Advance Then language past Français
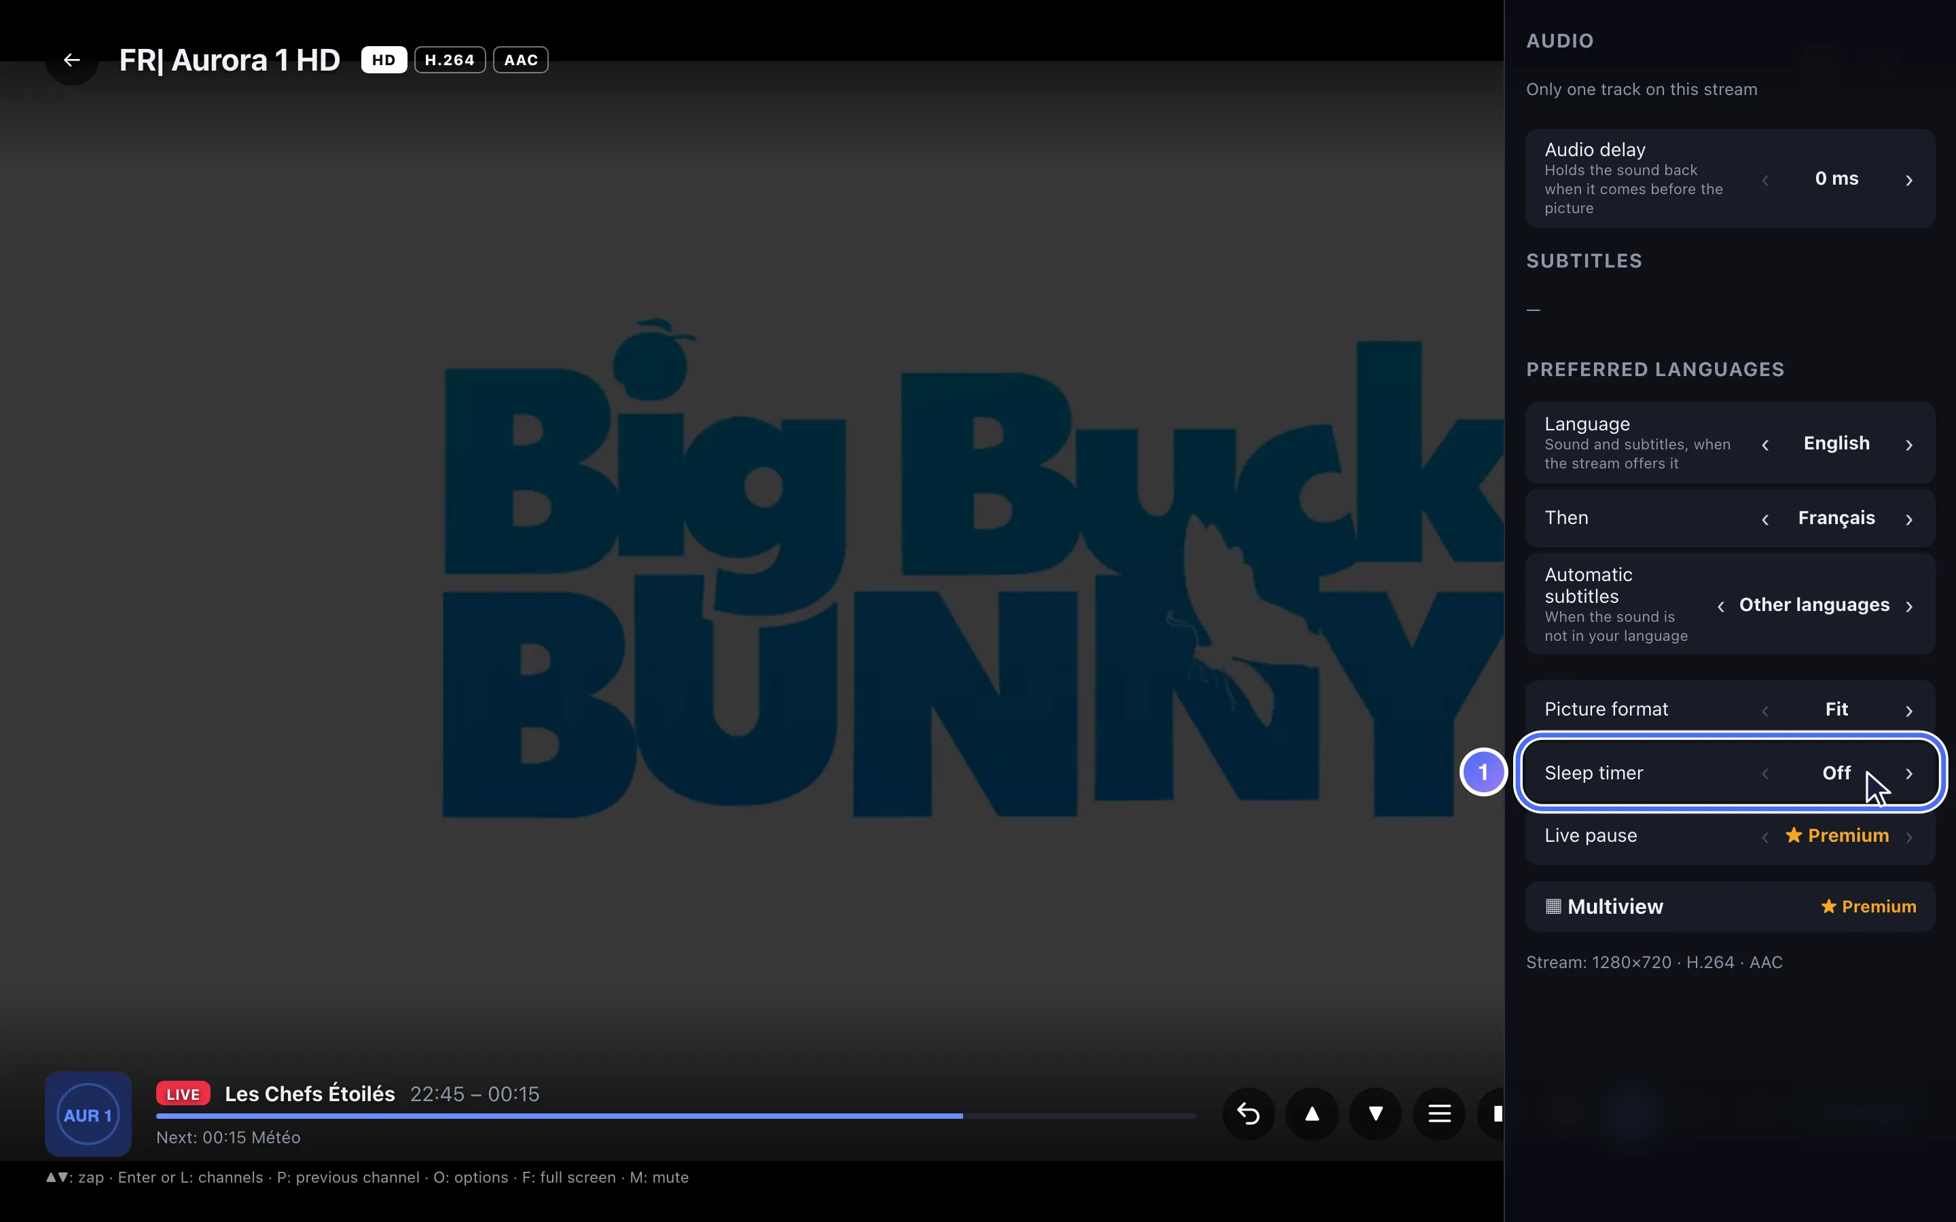The height and width of the screenshot is (1222, 1956). click(x=1909, y=519)
